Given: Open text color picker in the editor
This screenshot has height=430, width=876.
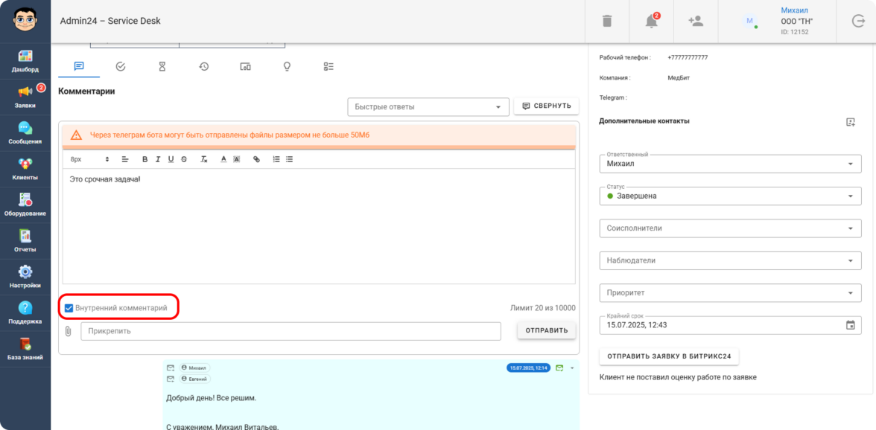Looking at the screenshot, I should point(223,159).
